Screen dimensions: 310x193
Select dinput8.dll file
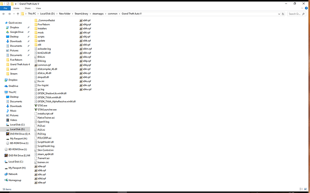(x=42, y=77)
